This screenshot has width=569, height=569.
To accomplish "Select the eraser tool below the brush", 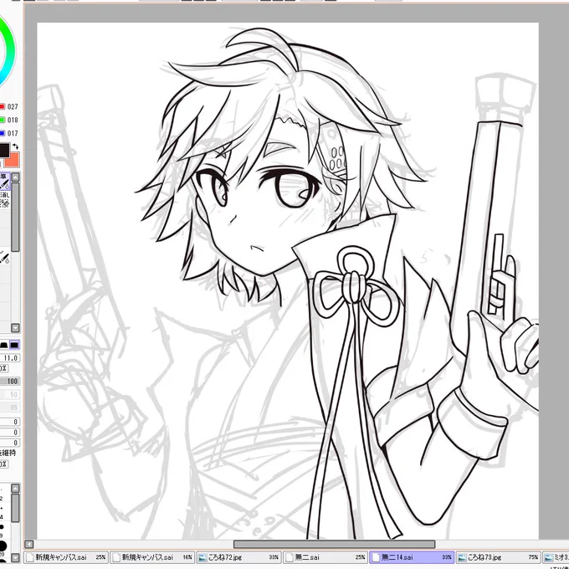I will point(5,200).
